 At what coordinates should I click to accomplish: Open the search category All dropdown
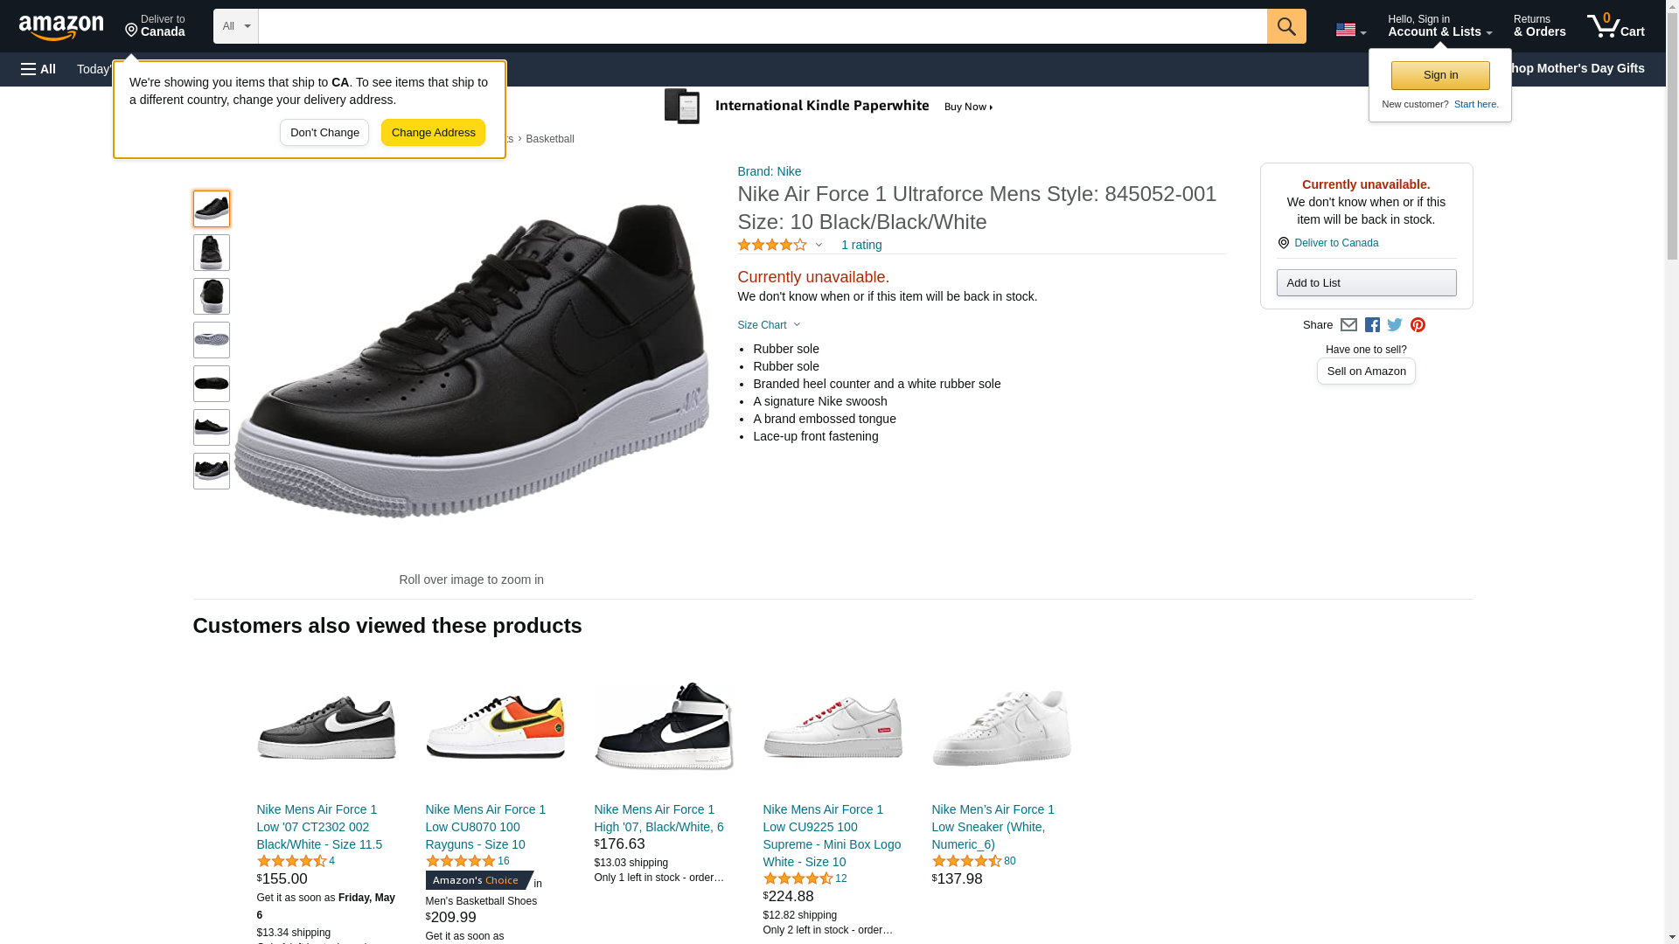[x=235, y=26]
